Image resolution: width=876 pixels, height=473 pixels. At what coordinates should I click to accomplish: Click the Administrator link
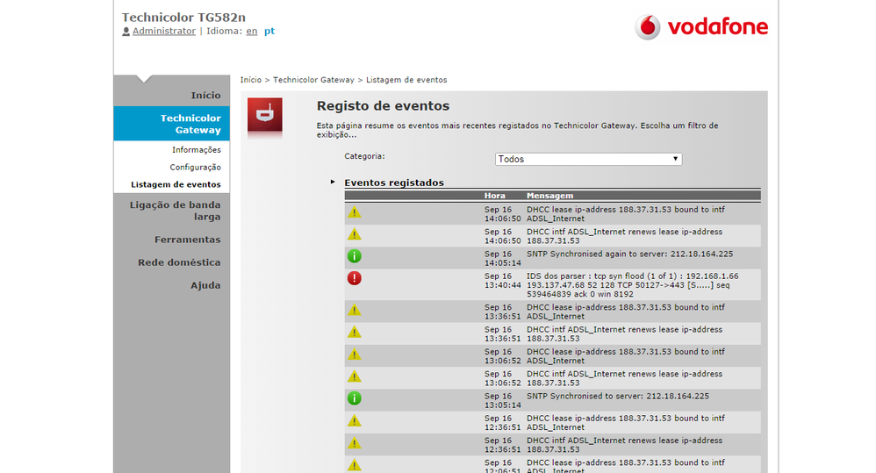(163, 31)
